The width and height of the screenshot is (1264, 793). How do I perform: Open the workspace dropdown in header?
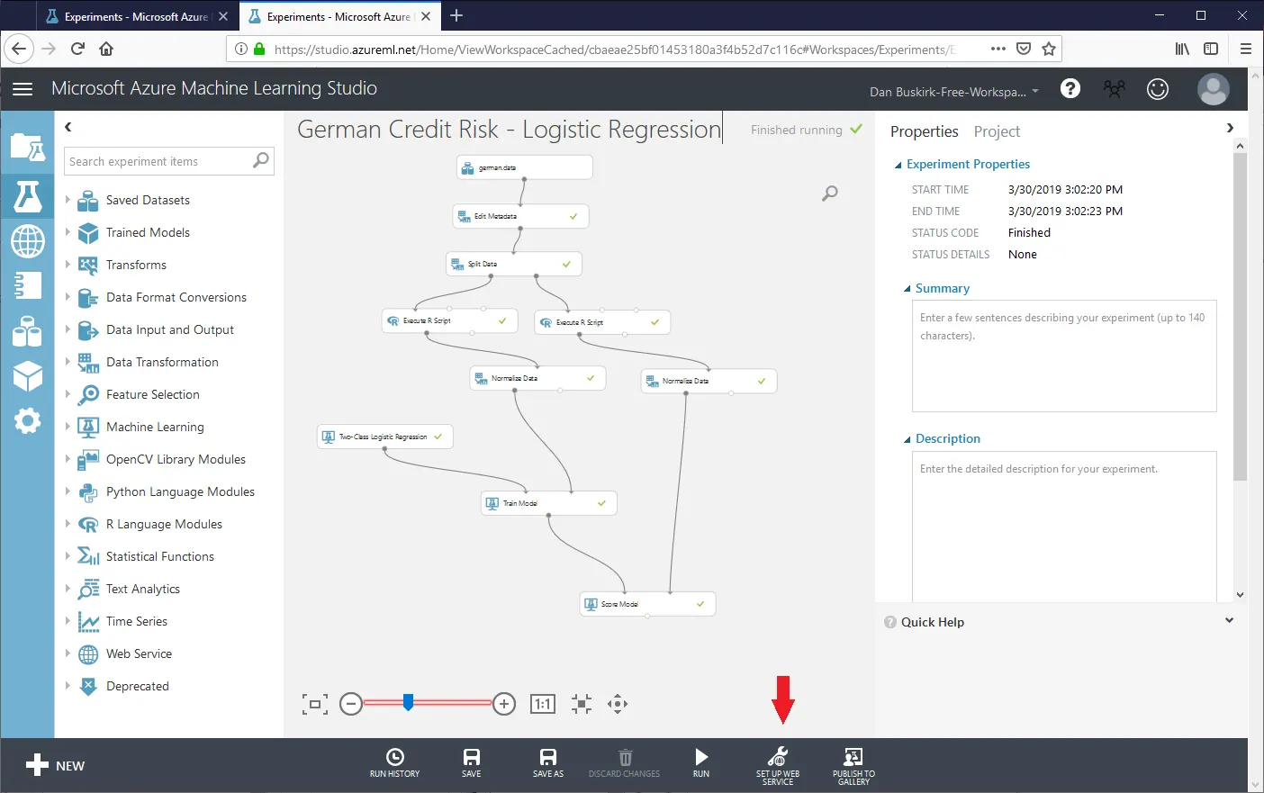coord(954,92)
